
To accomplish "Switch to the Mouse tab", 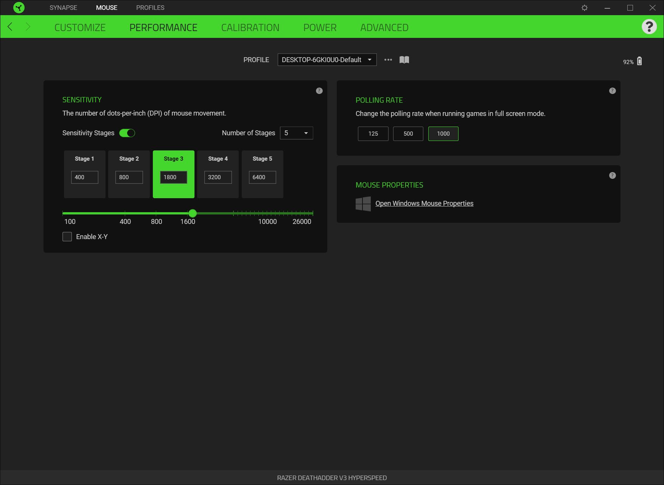I will (107, 8).
